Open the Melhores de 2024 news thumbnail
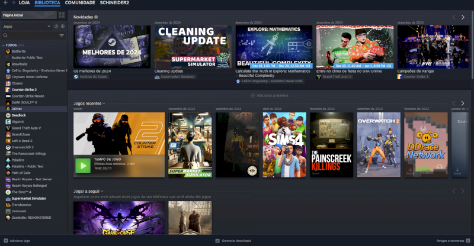Screen dimensions: 474x246 (x=112, y=47)
